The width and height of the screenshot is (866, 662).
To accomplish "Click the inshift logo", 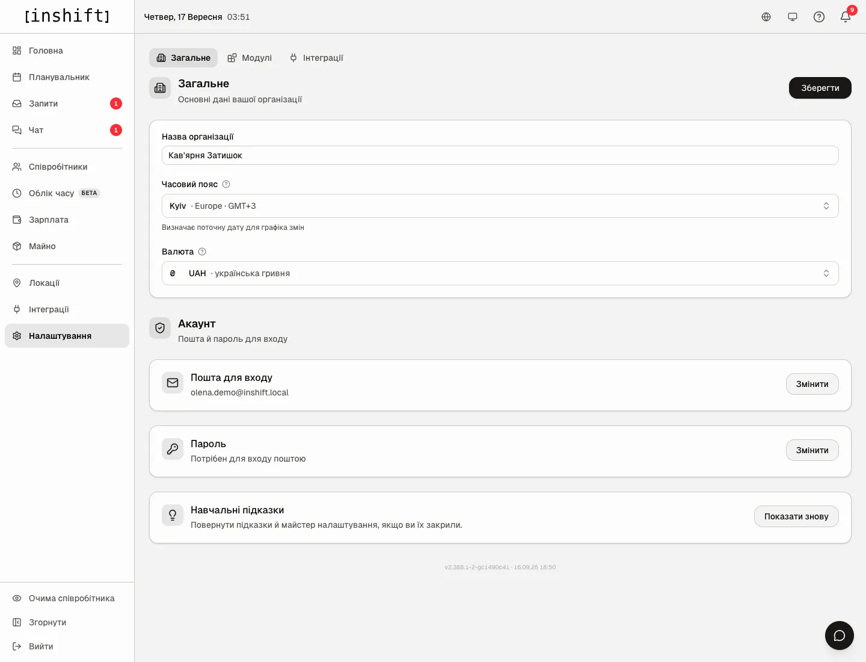I will coord(67,16).
